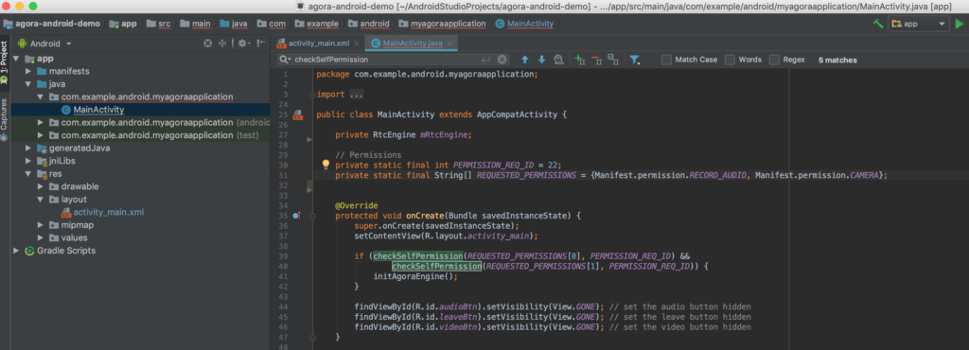The height and width of the screenshot is (350, 969).
Task: Open activity_main.xml from the project tree
Action: click(109, 212)
